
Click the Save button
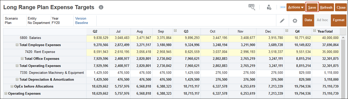[312, 7]
